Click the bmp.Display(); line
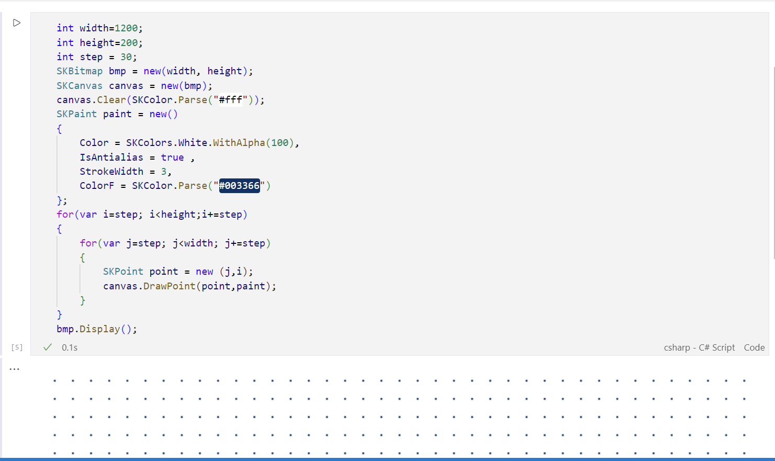Image resolution: width=775 pixels, height=461 pixels. (97, 329)
